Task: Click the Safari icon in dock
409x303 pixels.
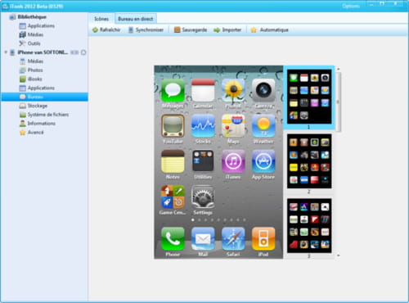Action: [233, 239]
